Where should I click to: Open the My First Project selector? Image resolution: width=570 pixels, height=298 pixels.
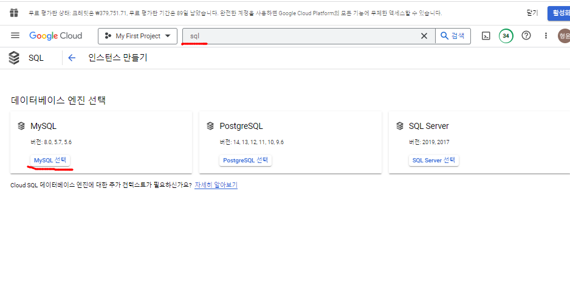(137, 36)
